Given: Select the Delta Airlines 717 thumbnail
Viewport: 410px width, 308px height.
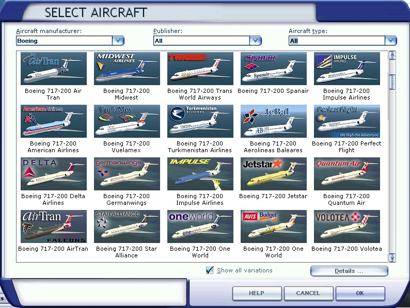Looking at the screenshot, I should click(54, 174).
